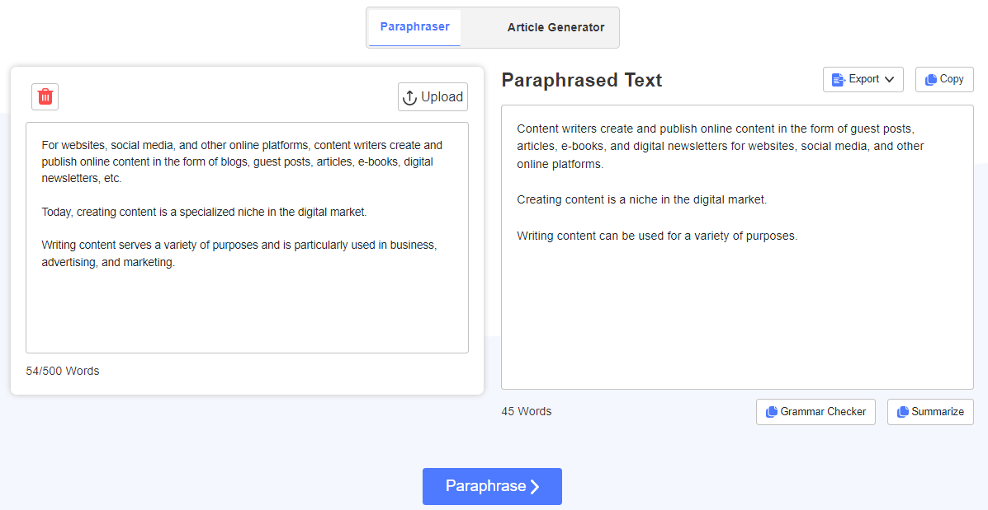Click the blue Paraphrase button
988x510 pixels.
[492, 486]
